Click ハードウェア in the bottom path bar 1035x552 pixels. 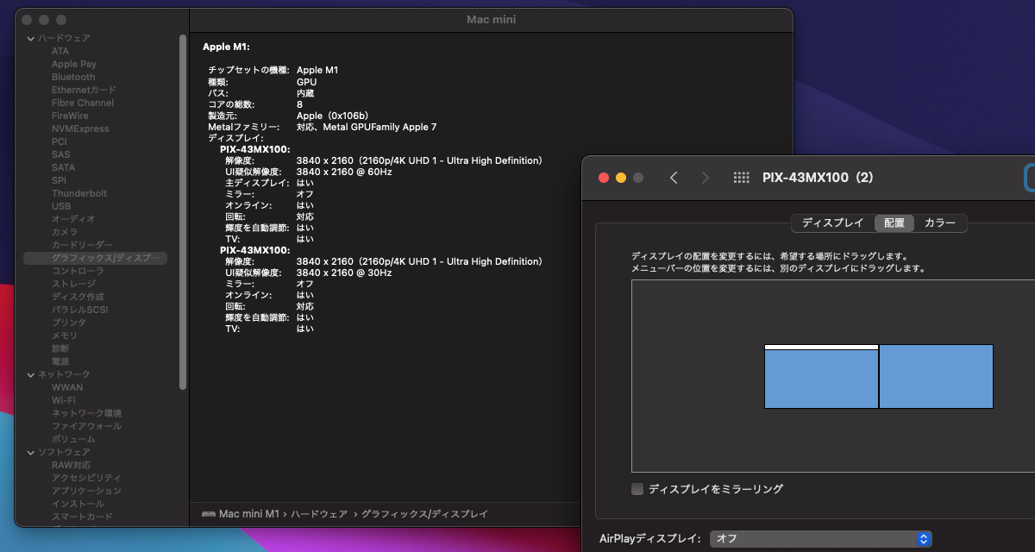click(x=320, y=514)
